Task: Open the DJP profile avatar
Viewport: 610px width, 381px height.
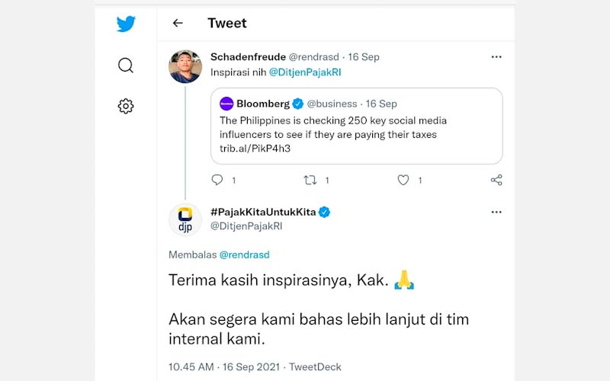Action: point(185,219)
